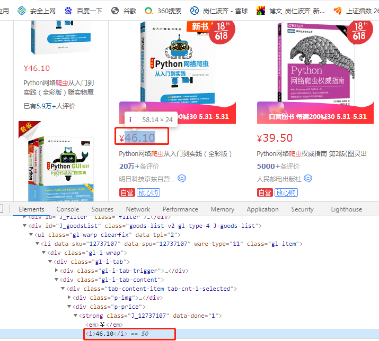379x341 pixels.
Task: Click the Python网络爬虫 robot book cover
Action: tap(178, 62)
